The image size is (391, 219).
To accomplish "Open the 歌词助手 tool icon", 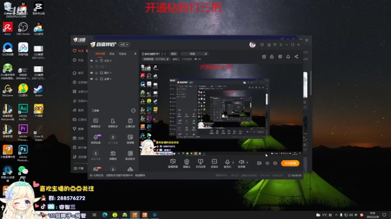I will coord(130,155).
